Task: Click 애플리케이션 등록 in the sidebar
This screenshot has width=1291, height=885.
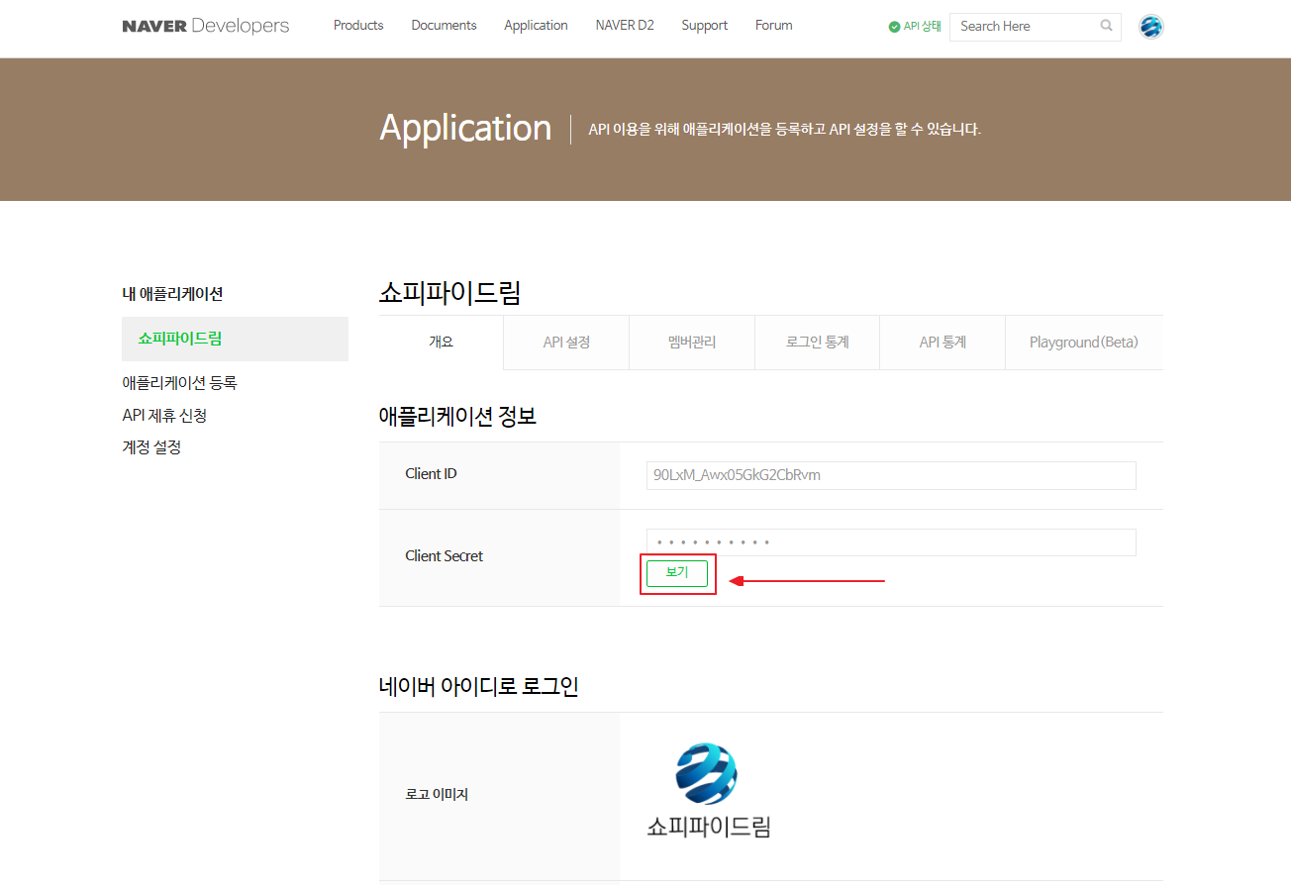Action: click(179, 383)
